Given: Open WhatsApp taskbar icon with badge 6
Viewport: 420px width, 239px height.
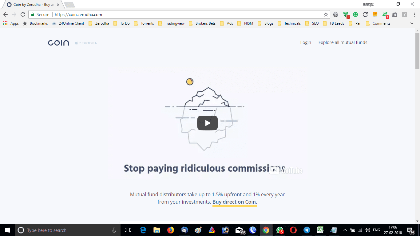Looking at the screenshot, I should tap(280, 230).
